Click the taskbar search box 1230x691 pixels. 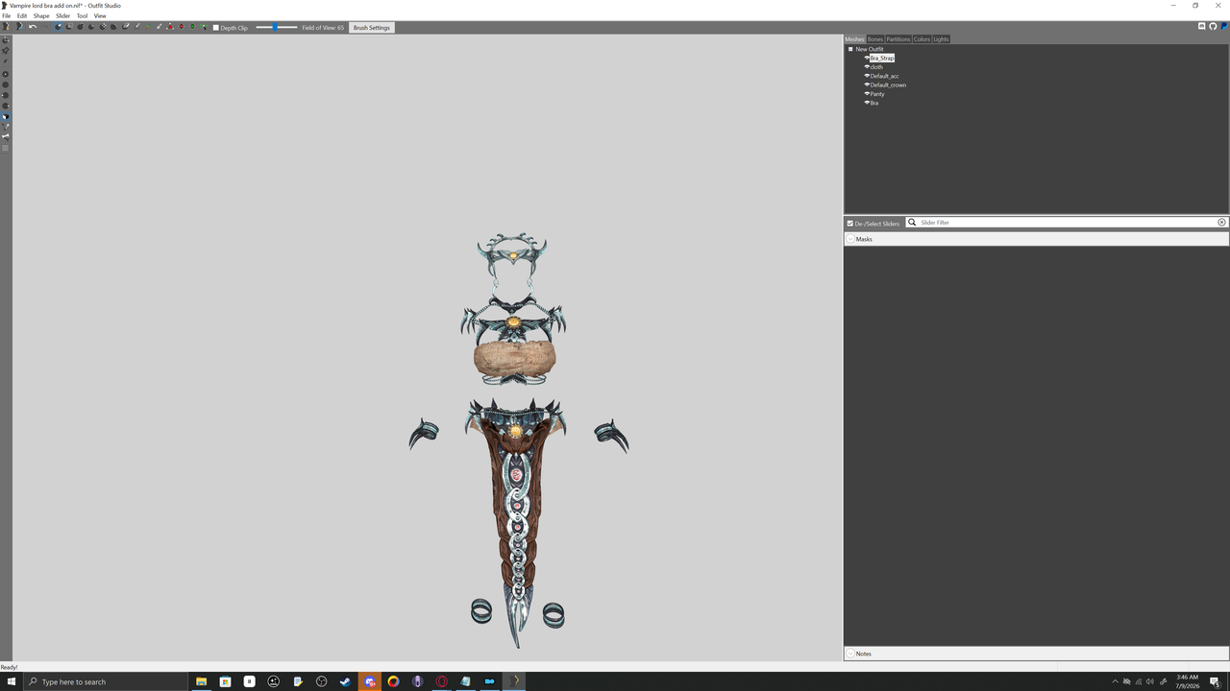[x=104, y=681]
